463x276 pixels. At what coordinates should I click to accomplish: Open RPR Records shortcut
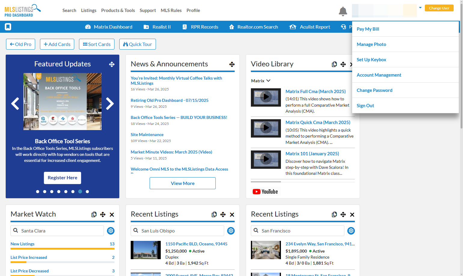tap(200, 27)
